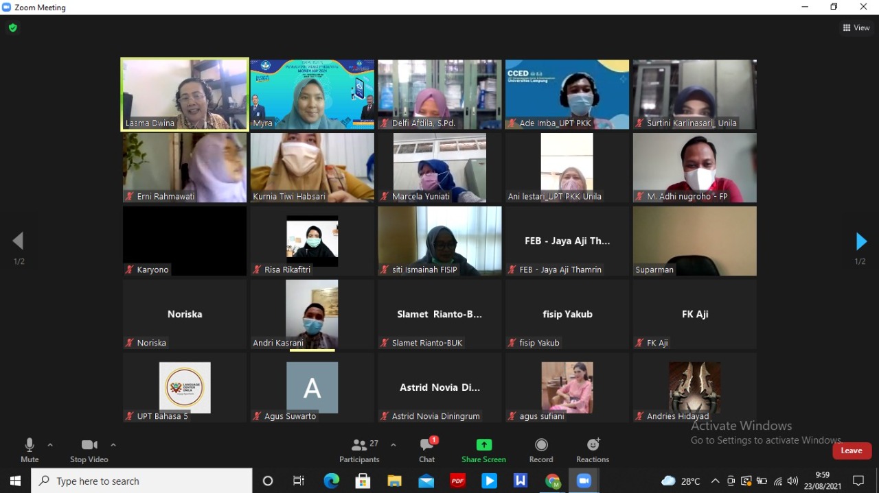Image resolution: width=879 pixels, height=493 pixels.
Task: Open the View layout menu
Action: 856,28
